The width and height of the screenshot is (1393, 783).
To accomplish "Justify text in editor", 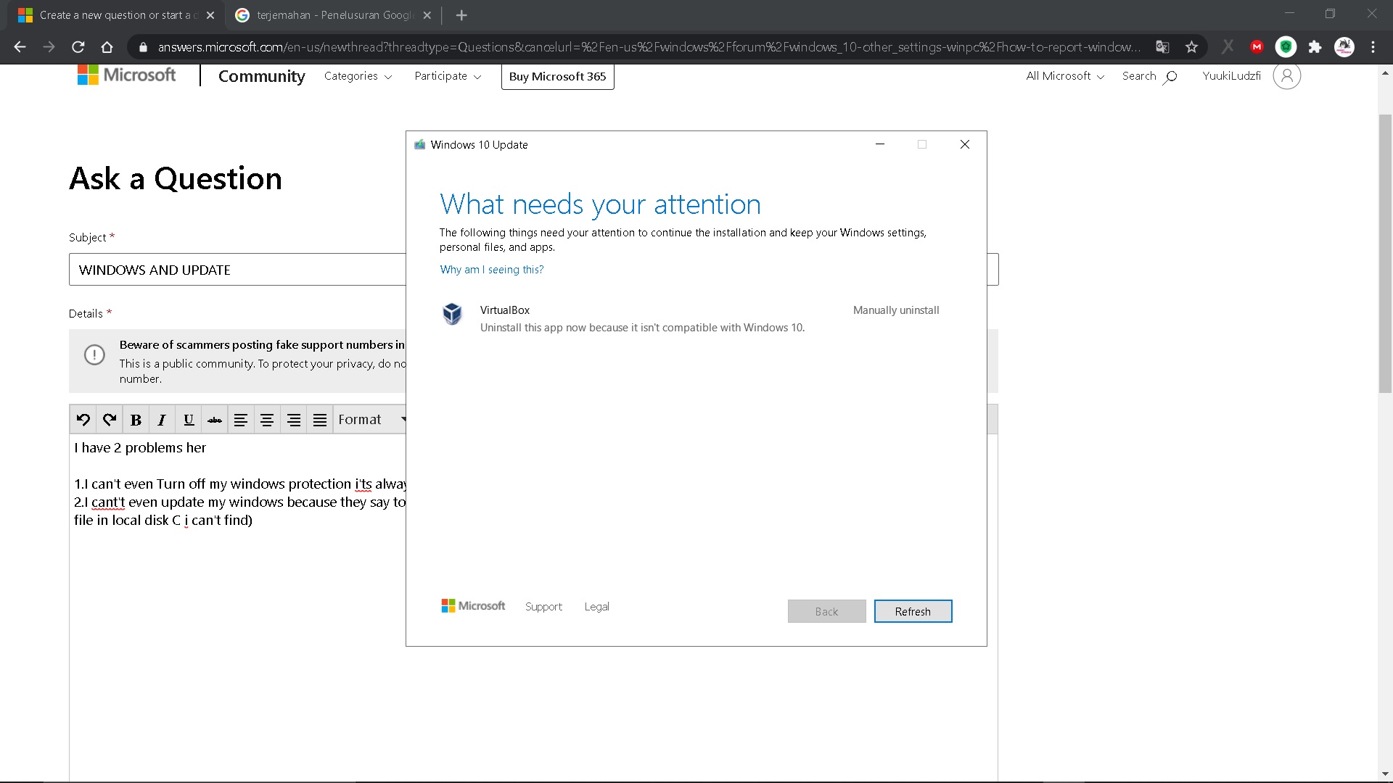I will (320, 420).
